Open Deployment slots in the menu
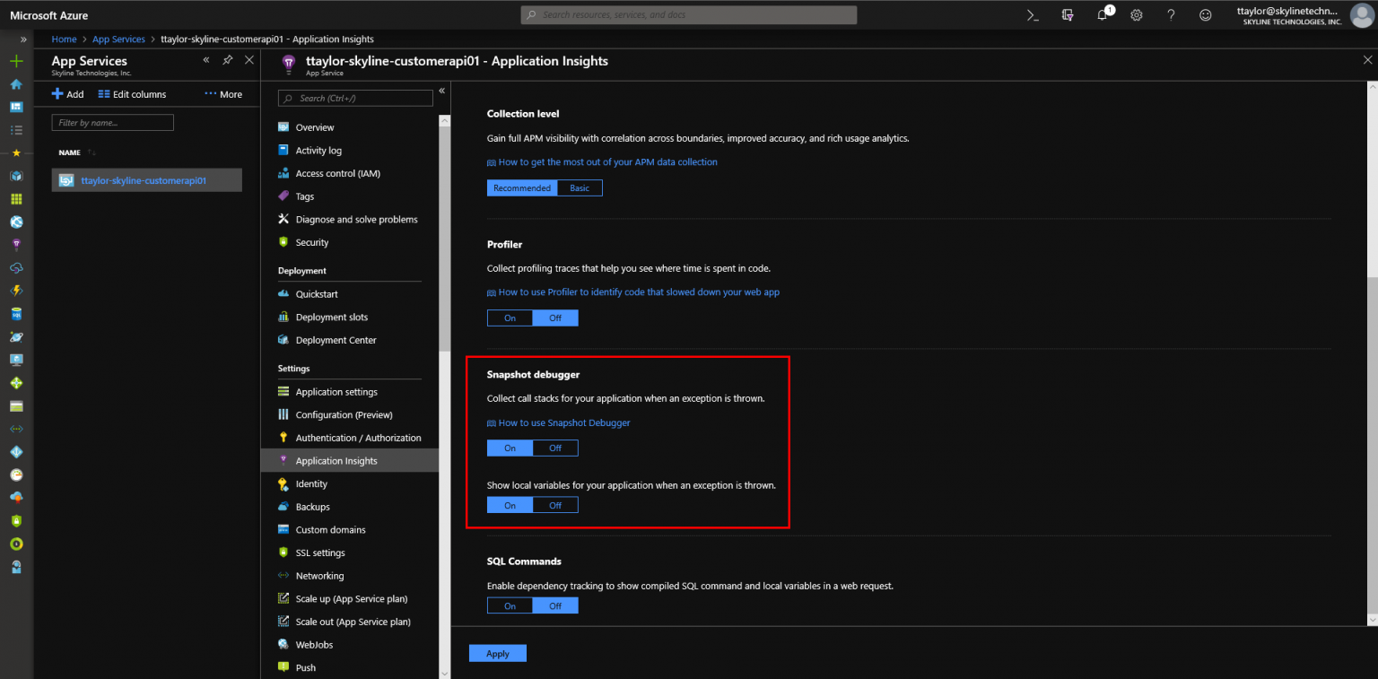The height and width of the screenshot is (679, 1378). 331,318
